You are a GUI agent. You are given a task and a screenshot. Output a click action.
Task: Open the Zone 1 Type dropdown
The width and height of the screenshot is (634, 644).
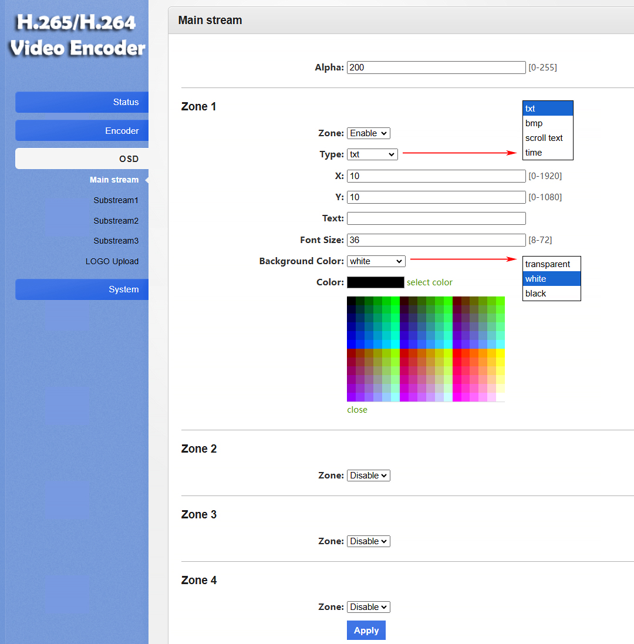372,154
